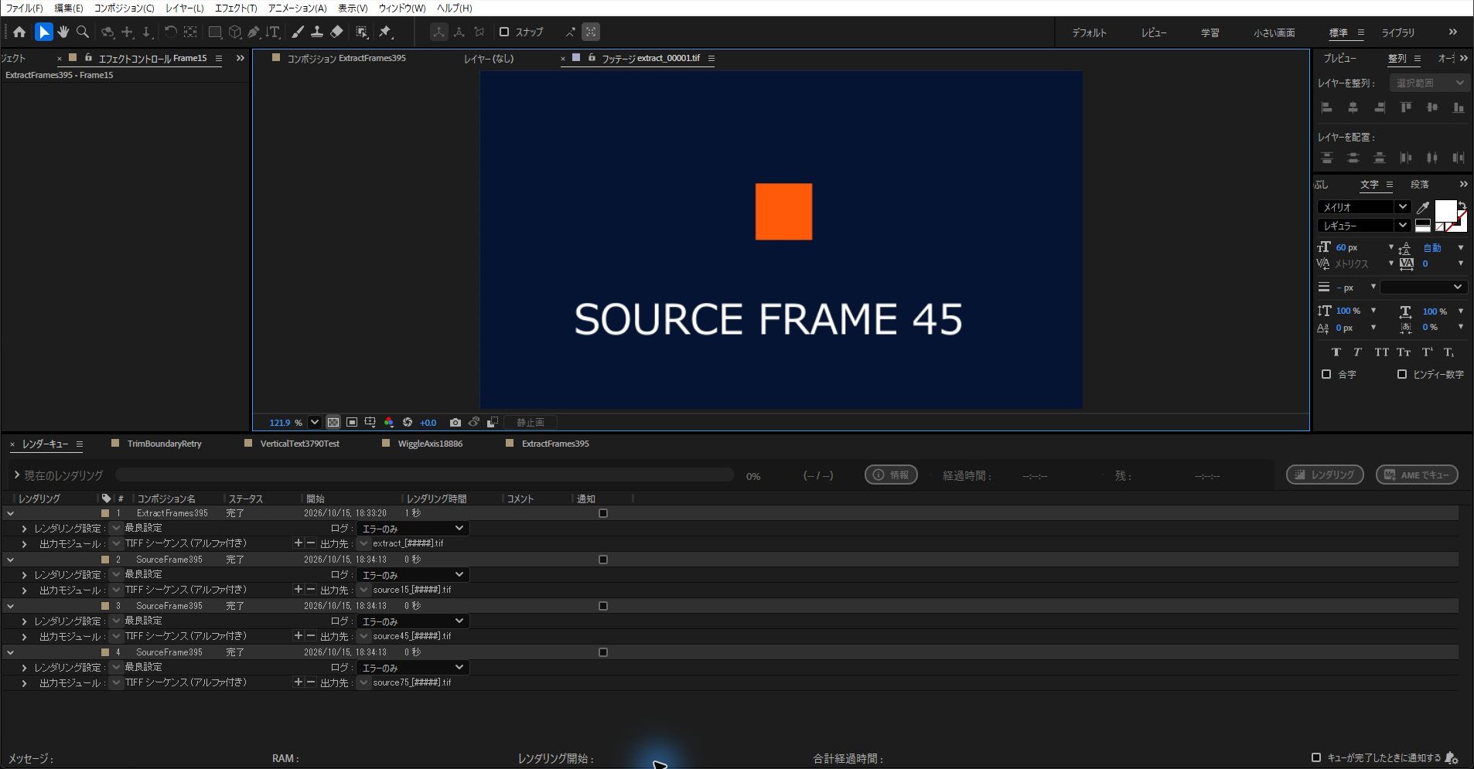1474x769 pixels.
Task: Enable notify when queue completes checkbox
Action: (x=1316, y=757)
